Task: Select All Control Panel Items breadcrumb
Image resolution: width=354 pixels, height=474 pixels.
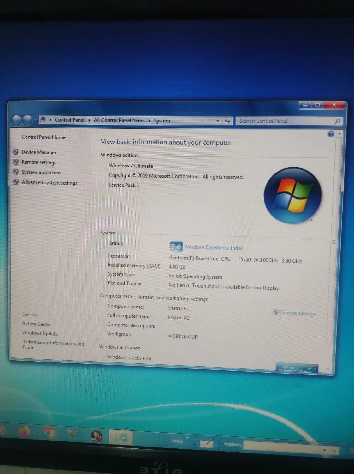Action: [x=119, y=120]
